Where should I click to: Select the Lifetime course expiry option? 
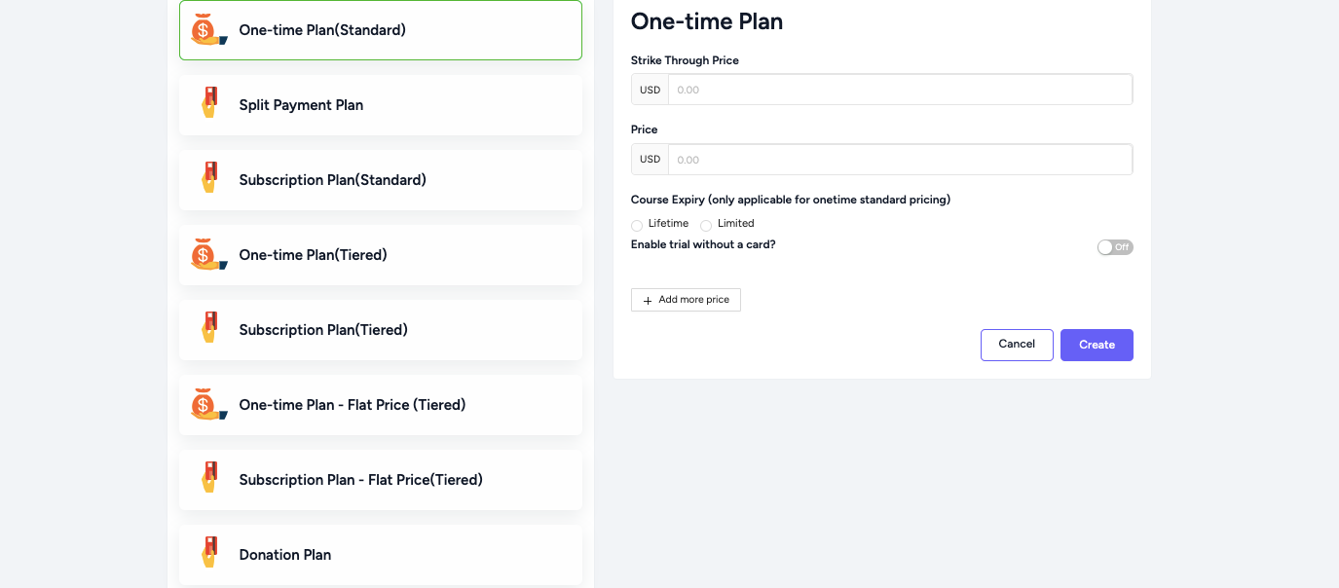[x=637, y=225]
